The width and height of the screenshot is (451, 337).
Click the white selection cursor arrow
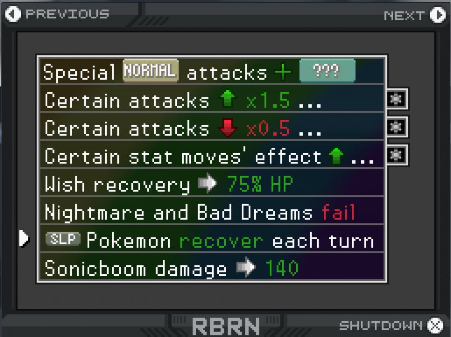click(24, 238)
